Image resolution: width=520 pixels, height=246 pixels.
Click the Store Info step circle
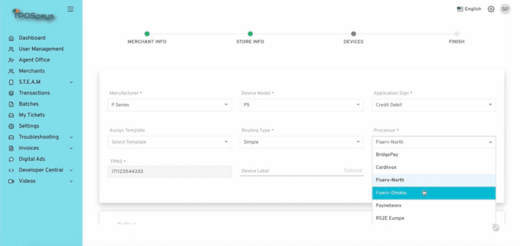pyautogui.click(x=250, y=34)
